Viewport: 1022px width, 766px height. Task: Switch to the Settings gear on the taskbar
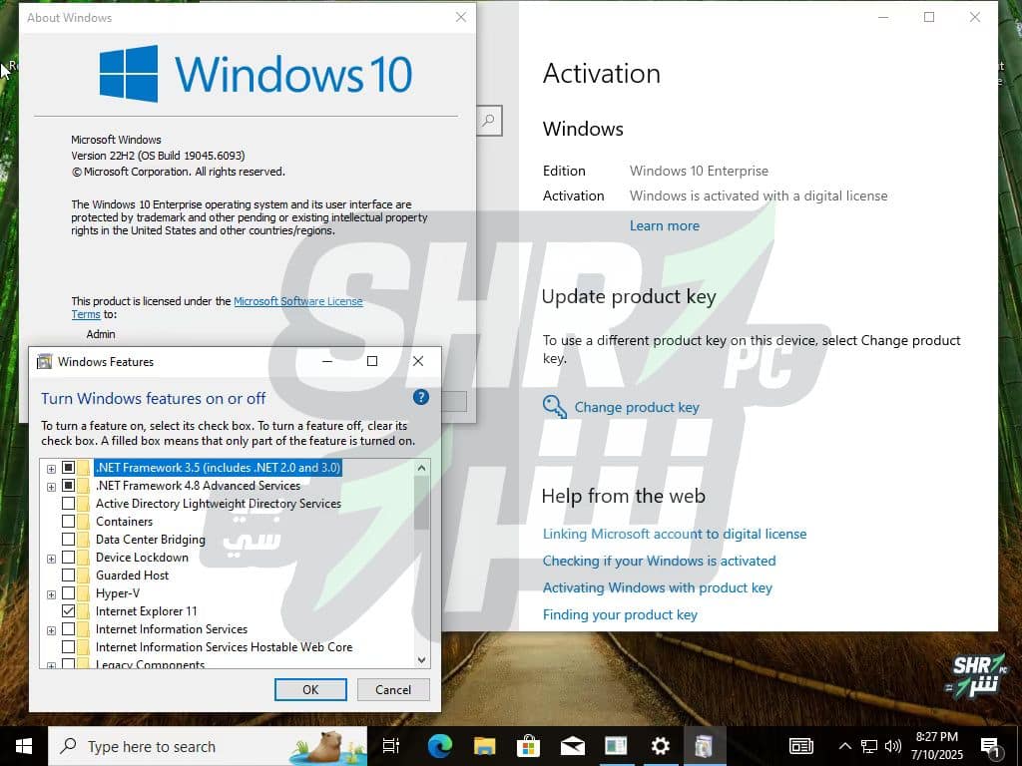(661, 746)
